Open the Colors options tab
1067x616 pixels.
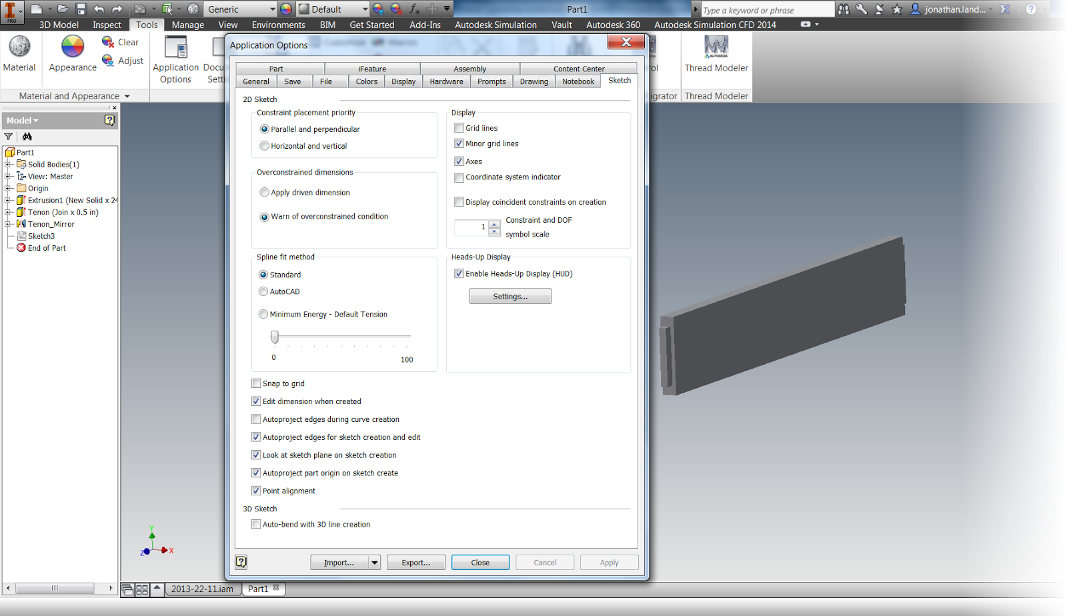point(367,81)
